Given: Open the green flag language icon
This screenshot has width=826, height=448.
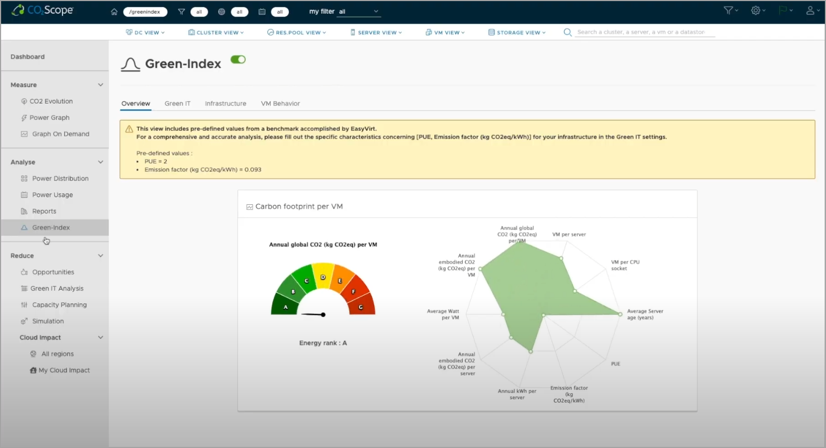Looking at the screenshot, I should (783, 10).
